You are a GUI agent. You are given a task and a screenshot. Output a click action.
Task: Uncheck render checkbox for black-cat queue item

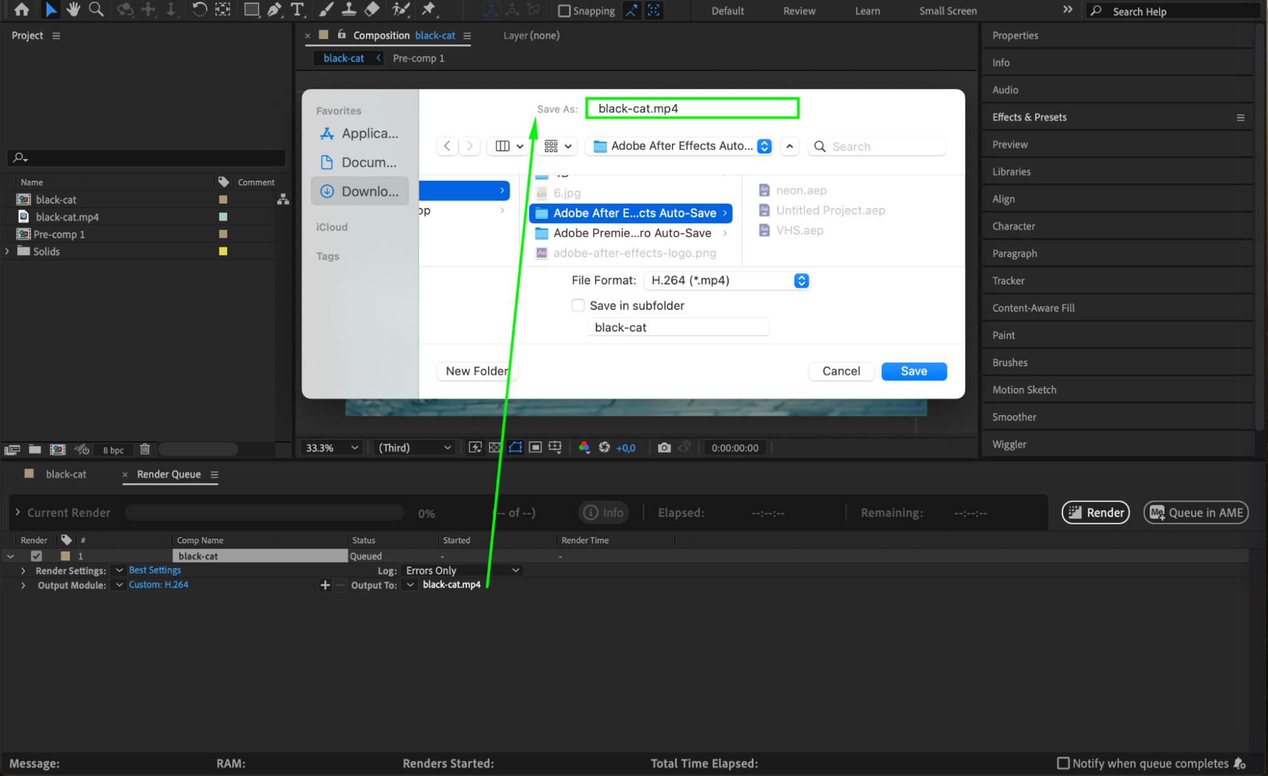[x=36, y=556]
